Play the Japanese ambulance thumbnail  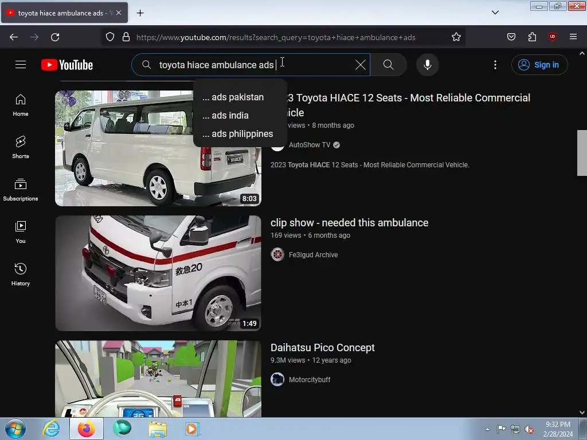[158, 273]
